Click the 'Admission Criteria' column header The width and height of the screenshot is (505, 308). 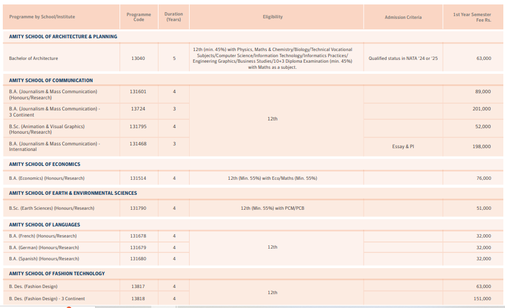[x=403, y=17]
